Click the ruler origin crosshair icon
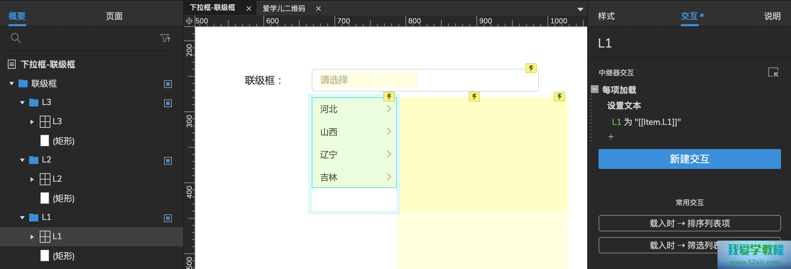This screenshot has height=269, width=791. coord(189,21)
